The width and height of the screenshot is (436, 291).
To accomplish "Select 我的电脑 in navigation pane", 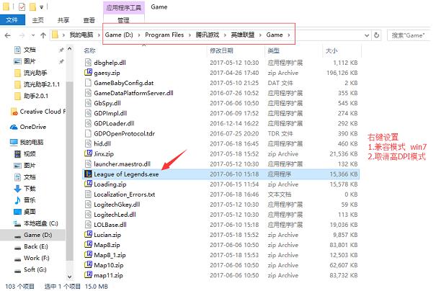I will tap(32, 143).
